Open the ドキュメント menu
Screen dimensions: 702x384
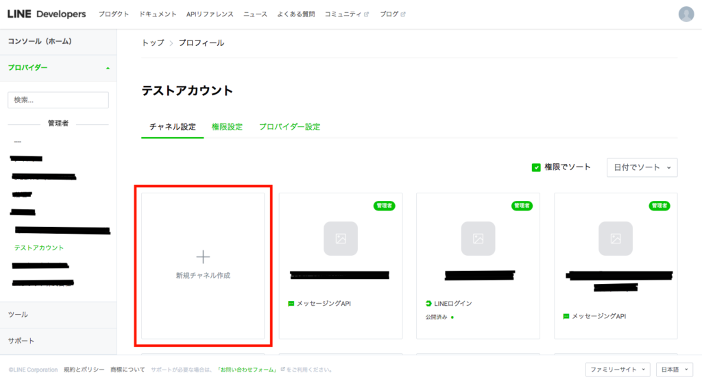158,14
